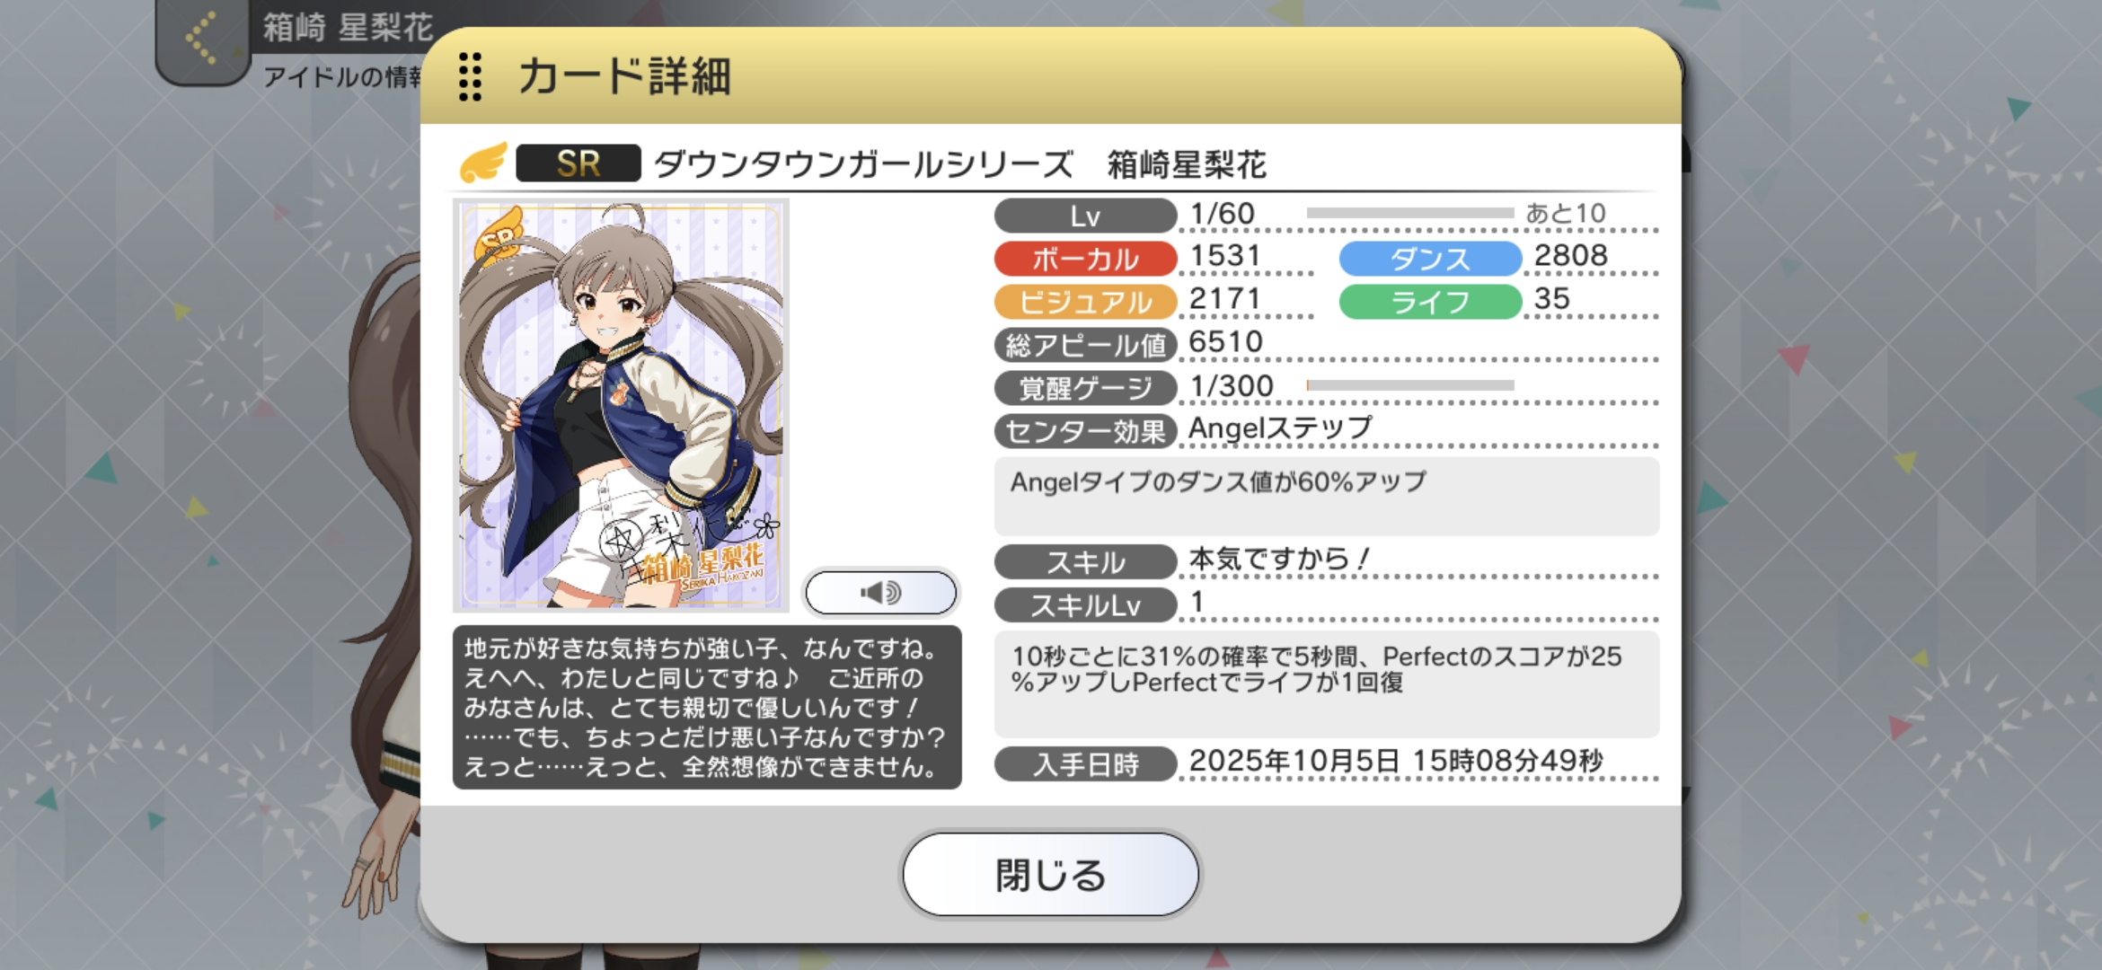
Task: Select the 総アピール値 label
Action: 1085,345
